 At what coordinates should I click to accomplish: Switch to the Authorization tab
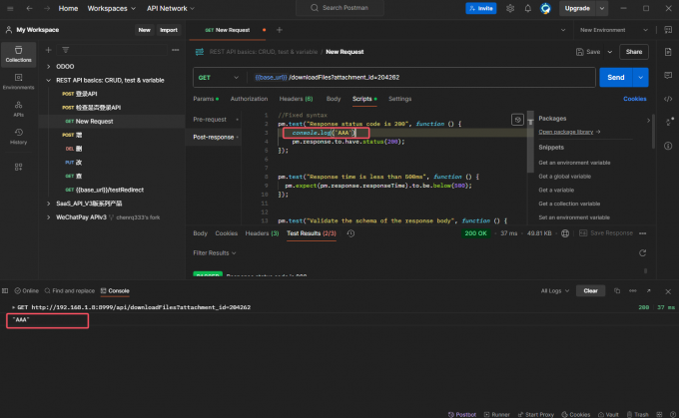pos(249,99)
